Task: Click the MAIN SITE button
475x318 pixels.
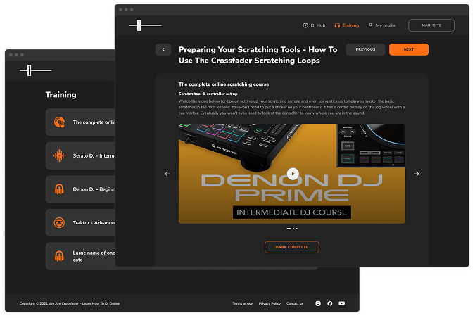Action: tap(431, 25)
